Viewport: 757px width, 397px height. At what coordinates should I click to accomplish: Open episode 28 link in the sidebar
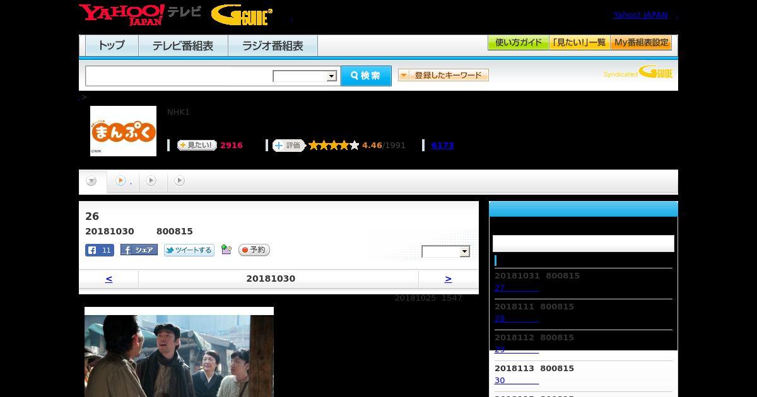point(516,319)
